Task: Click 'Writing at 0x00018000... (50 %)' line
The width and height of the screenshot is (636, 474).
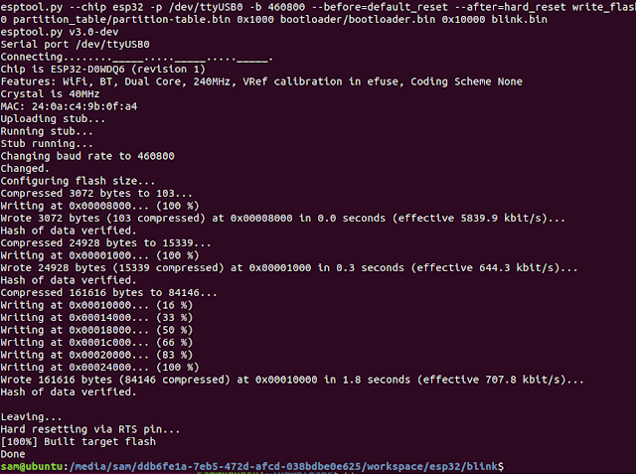Action: tap(96, 330)
